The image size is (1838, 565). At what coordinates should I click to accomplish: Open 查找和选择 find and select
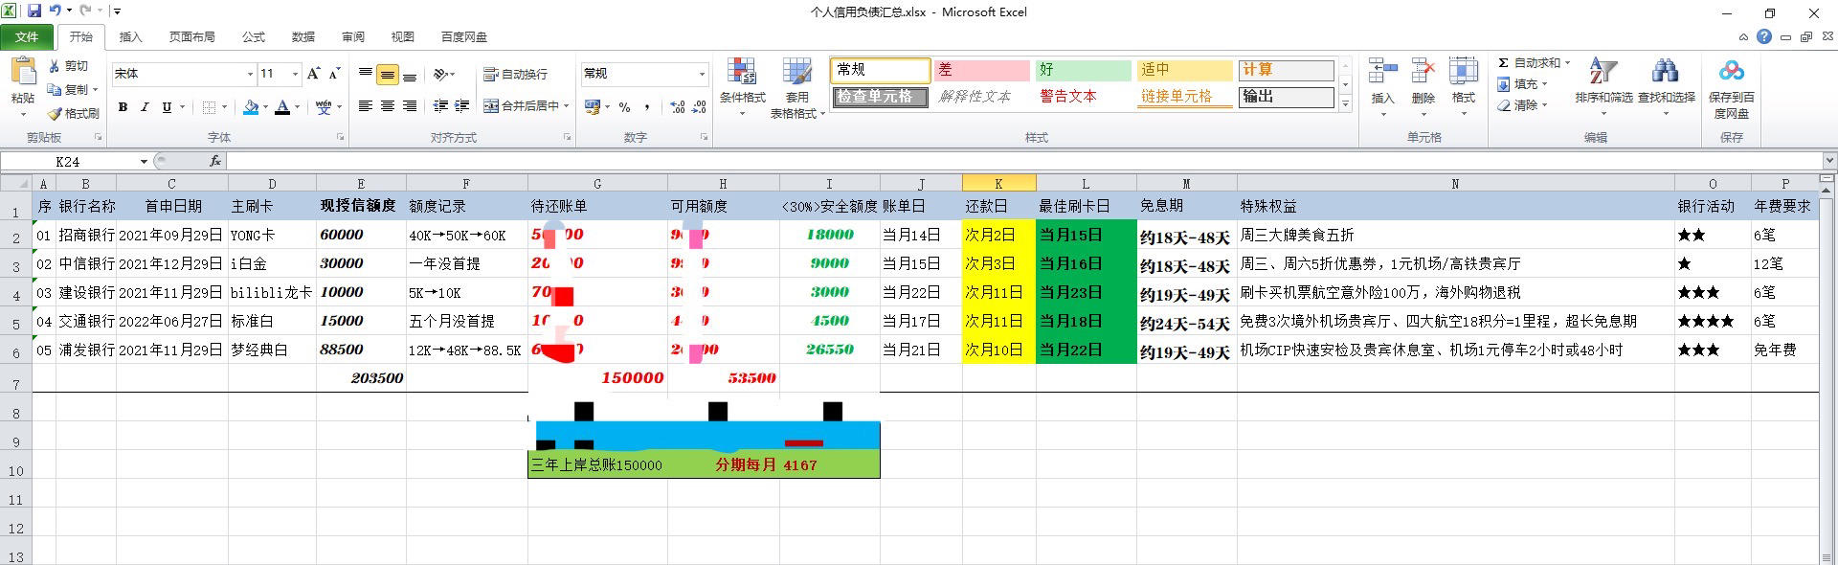pyautogui.click(x=1667, y=88)
